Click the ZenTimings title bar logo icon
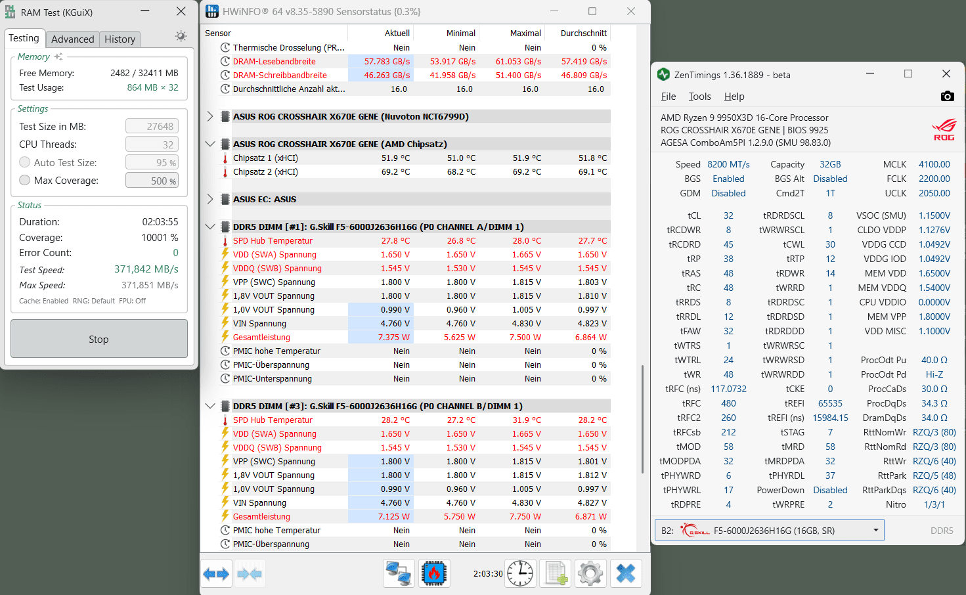 [663, 75]
